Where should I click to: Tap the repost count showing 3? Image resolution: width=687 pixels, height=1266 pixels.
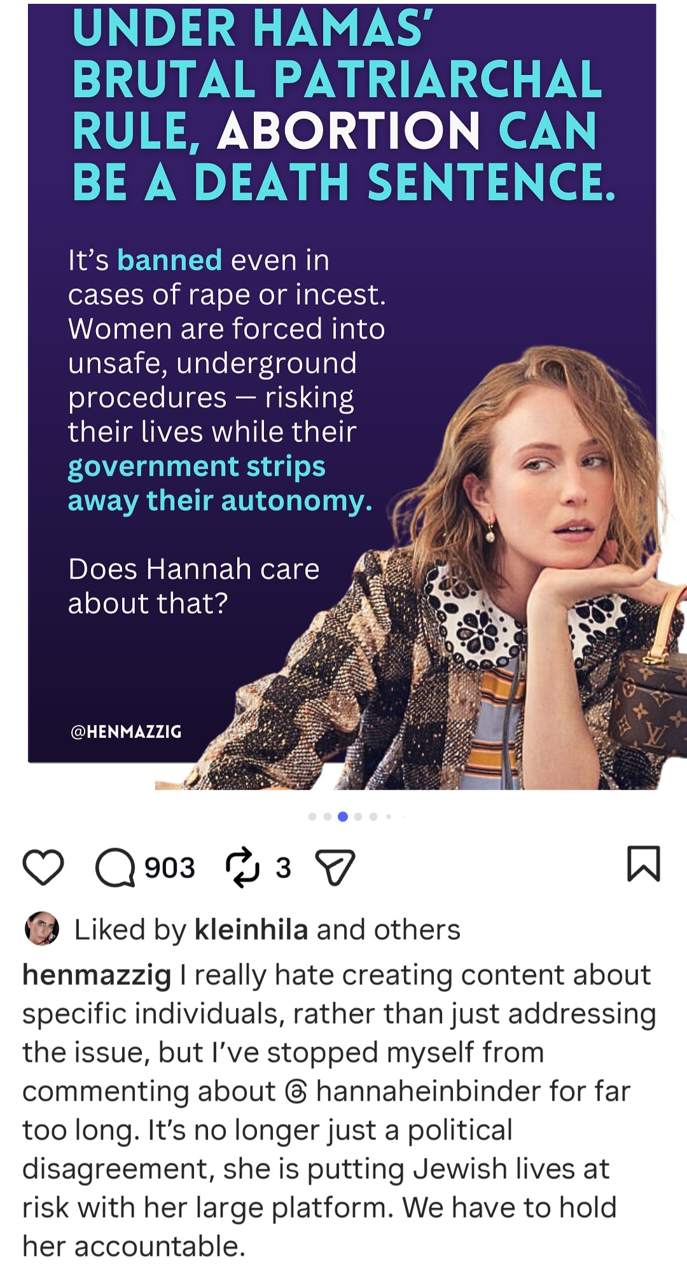pyautogui.click(x=283, y=868)
